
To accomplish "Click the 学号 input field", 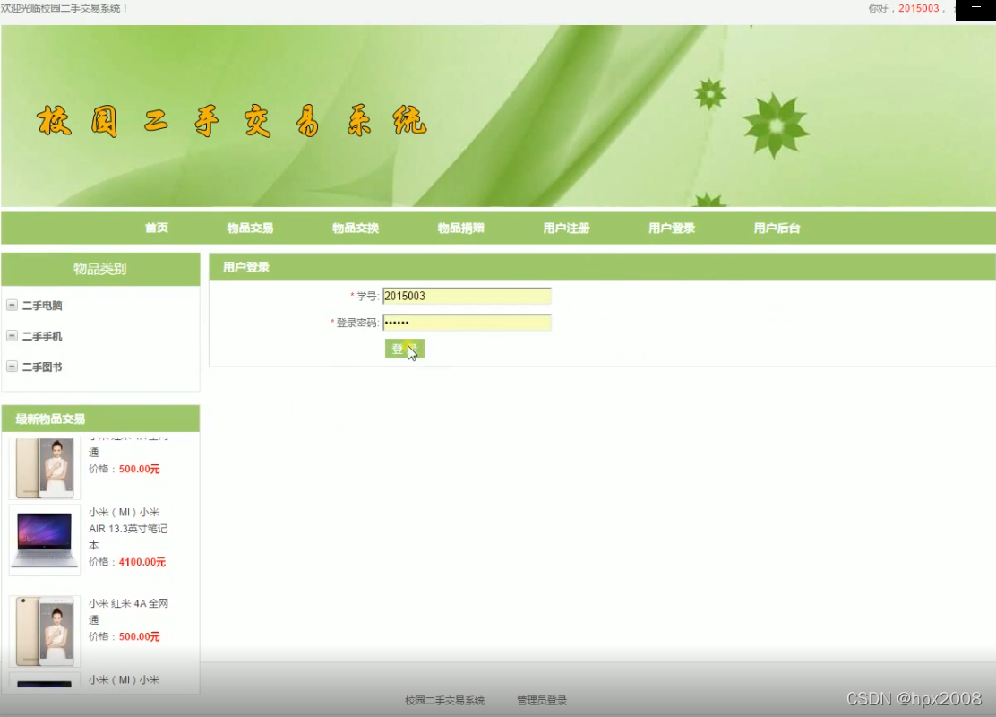I will coord(467,296).
